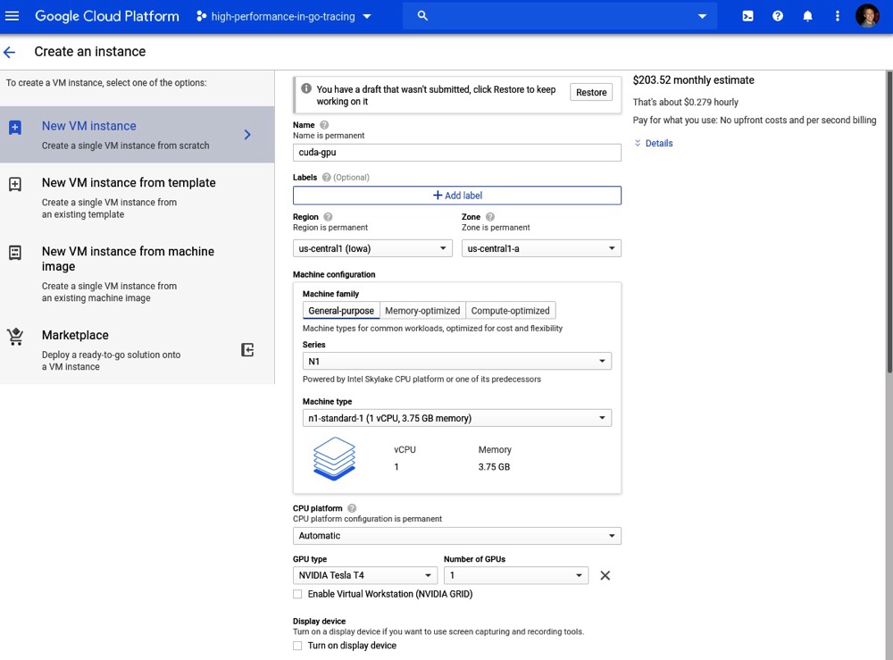
Task: Select the Memory-optimized machine family tab
Action: (422, 311)
